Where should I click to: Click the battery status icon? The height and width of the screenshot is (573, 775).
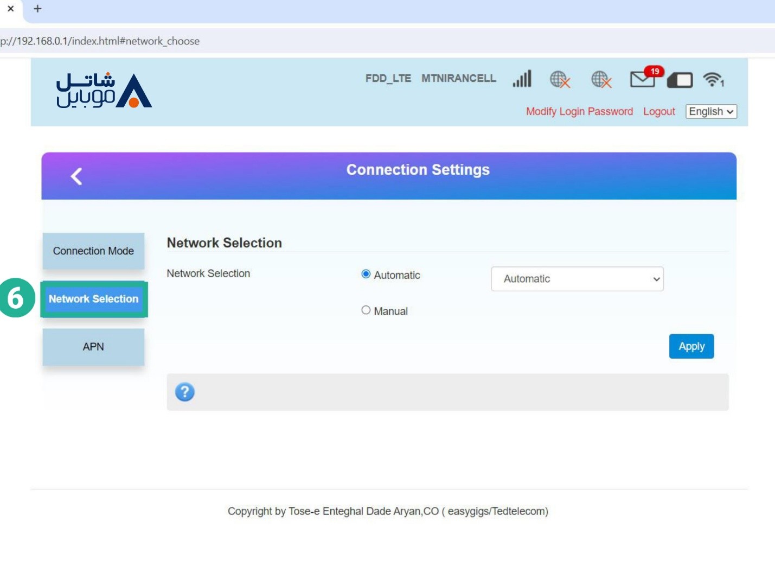[x=680, y=80]
